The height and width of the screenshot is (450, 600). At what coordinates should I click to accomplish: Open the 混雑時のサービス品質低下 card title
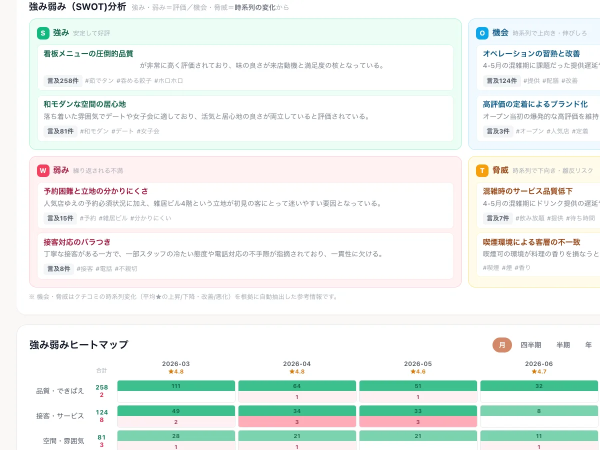pyautogui.click(x=527, y=191)
